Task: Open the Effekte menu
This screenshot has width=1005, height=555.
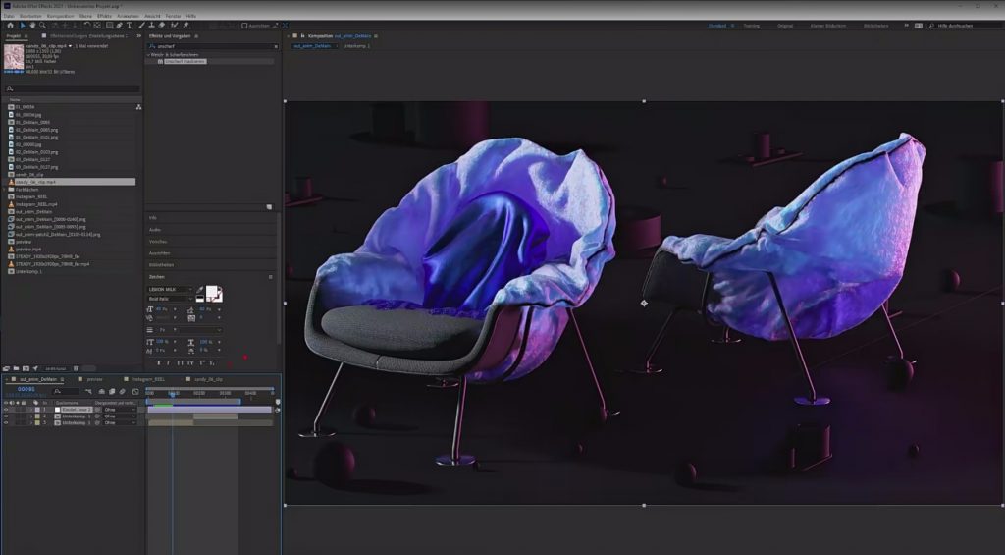Action: click(104, 16)
